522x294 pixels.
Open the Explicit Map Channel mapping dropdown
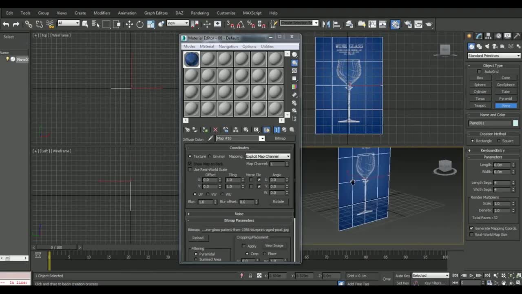[268, 156]
